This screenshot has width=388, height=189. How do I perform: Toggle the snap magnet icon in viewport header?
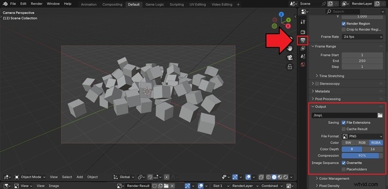click(x=150, y=177)
